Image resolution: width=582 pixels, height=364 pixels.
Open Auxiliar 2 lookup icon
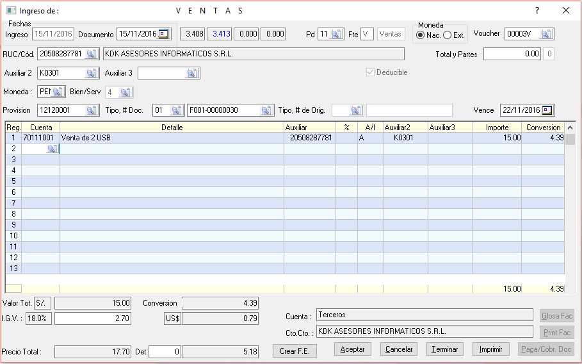click(x=92, y=73)
